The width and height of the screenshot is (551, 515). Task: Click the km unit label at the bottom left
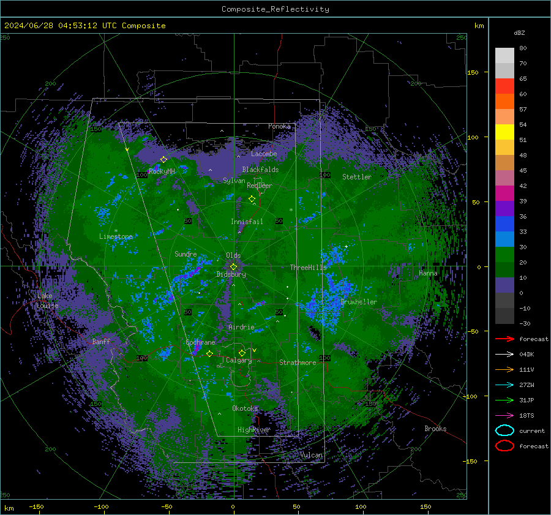(9, 508)
